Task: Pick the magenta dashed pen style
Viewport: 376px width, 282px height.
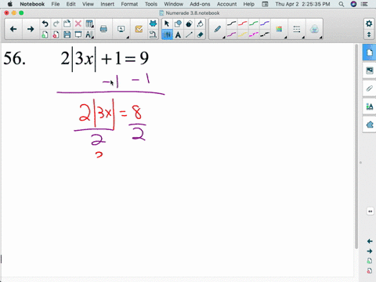Action: tap(254, 34)
